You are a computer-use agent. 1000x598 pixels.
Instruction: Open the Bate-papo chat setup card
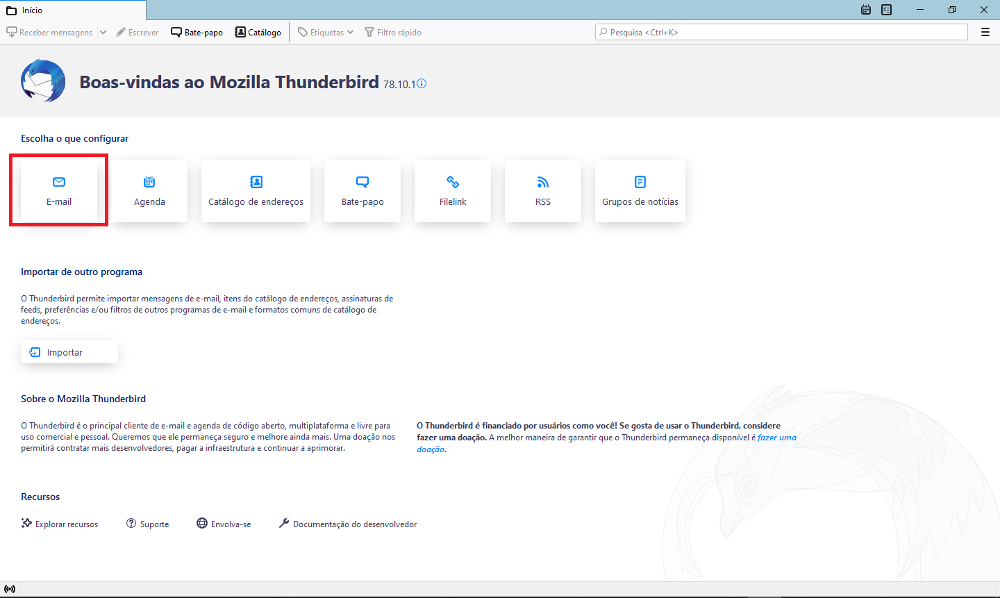coord(362,191)
